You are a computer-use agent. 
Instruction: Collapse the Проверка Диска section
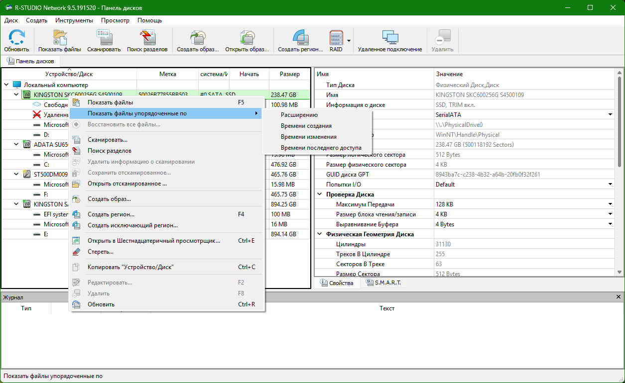tap(320, 194)
